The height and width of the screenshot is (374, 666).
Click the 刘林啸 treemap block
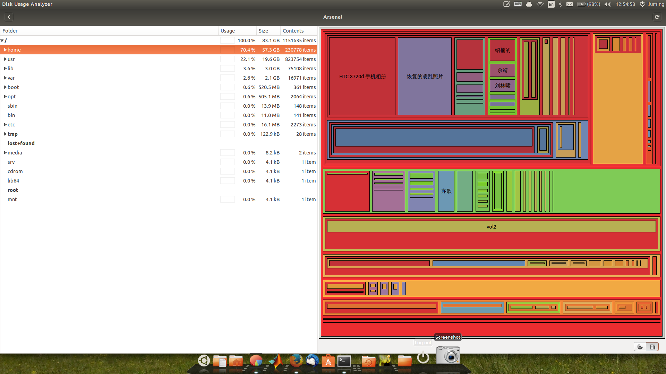(502, 86)
